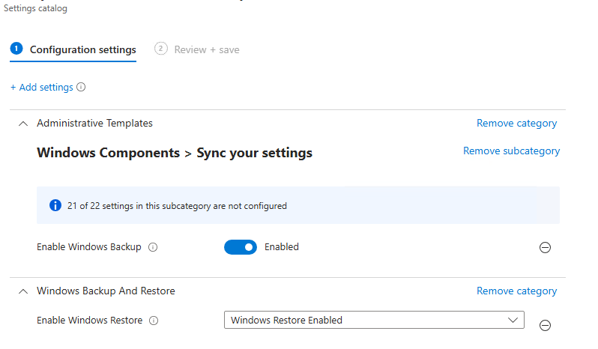The image size is (598, 349).
Task: Open the Enable Windows Restore dropdown
Action: [x=374, y=320]
